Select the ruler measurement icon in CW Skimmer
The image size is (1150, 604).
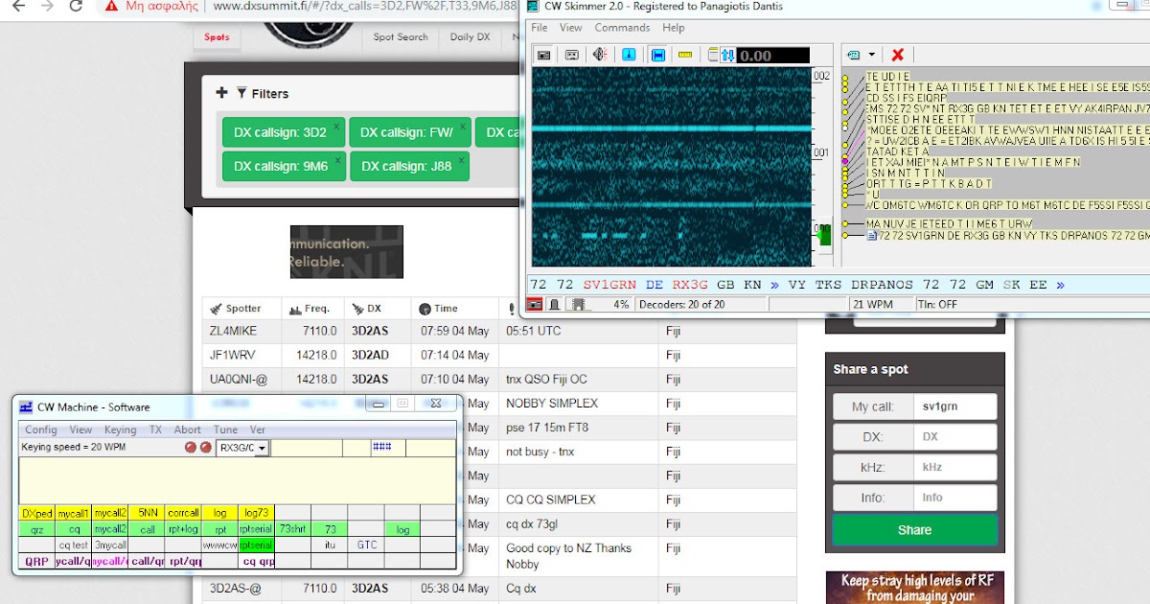[x=684, y=55]
